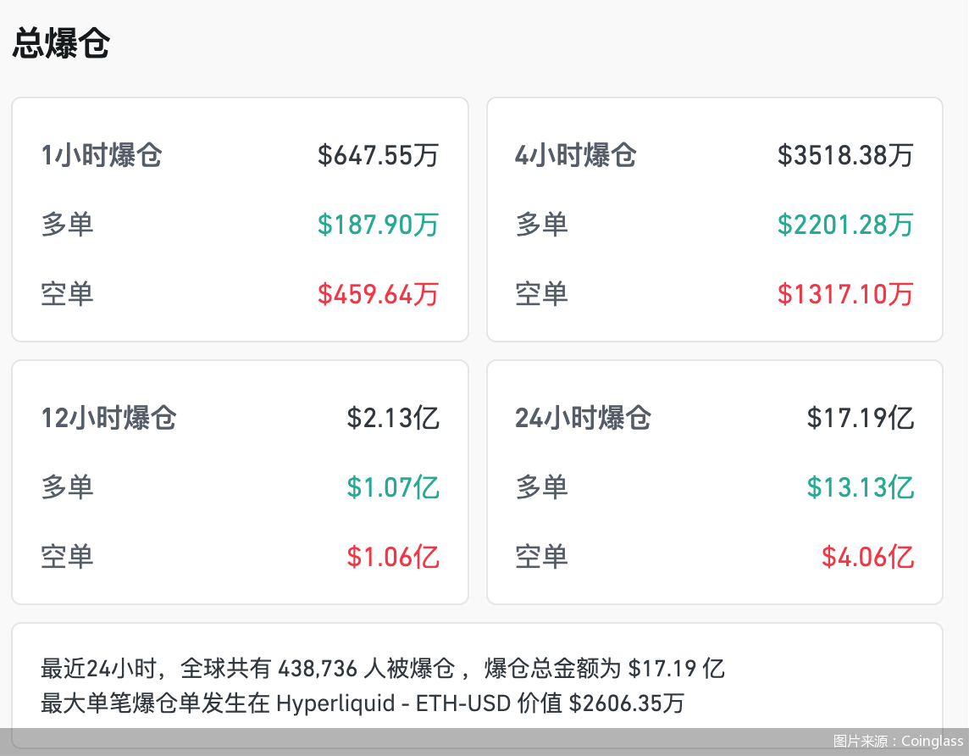Image resolution: width=969 pixels, height=756 pixels.
Task: Select the $3518.38万 four-hour total
Action: 844,155
